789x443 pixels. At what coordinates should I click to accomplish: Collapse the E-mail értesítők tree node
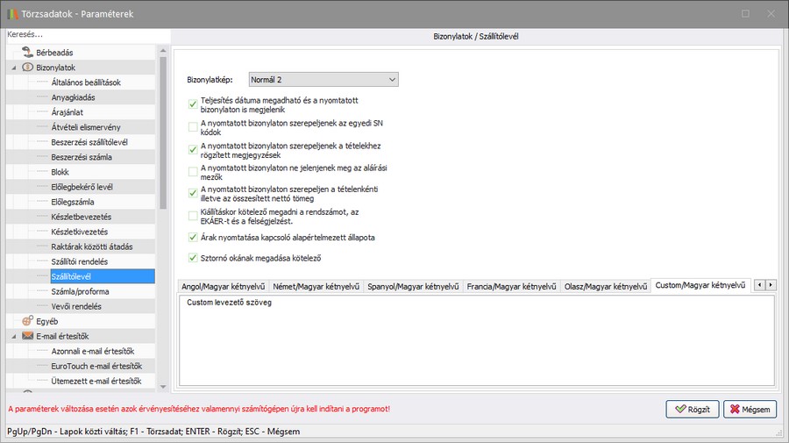tap(14, 336)
